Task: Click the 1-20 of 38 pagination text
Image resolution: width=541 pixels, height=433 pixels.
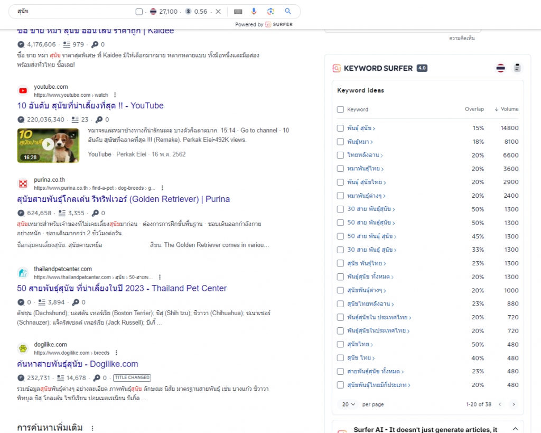Action: [479, 404]
